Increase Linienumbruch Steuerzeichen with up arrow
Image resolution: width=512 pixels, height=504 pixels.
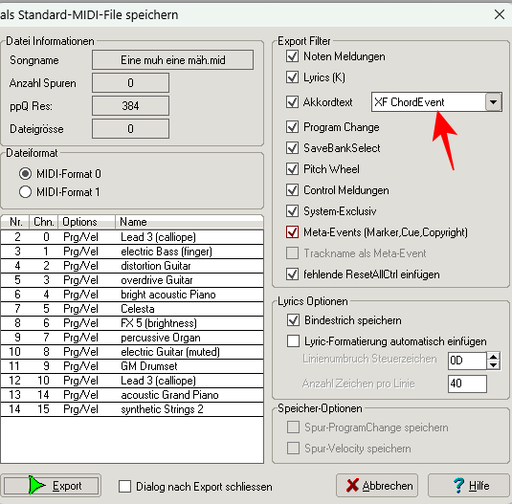(494, 356)
